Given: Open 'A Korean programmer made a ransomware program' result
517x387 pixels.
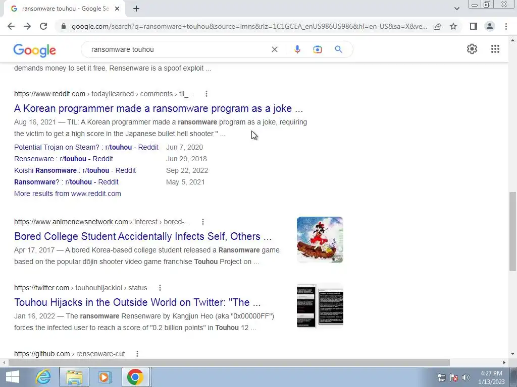Looking at the screenshot, I should click(158, 108).
